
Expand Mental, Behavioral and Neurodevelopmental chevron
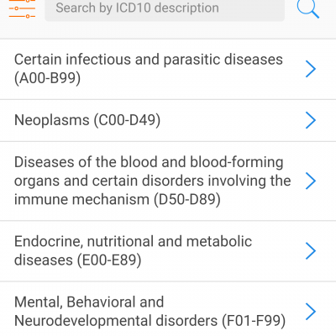click(311, 312)
